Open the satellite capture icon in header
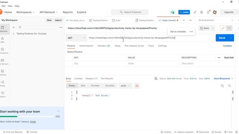Viewport: 239px width, 134px height. (195, 12)
